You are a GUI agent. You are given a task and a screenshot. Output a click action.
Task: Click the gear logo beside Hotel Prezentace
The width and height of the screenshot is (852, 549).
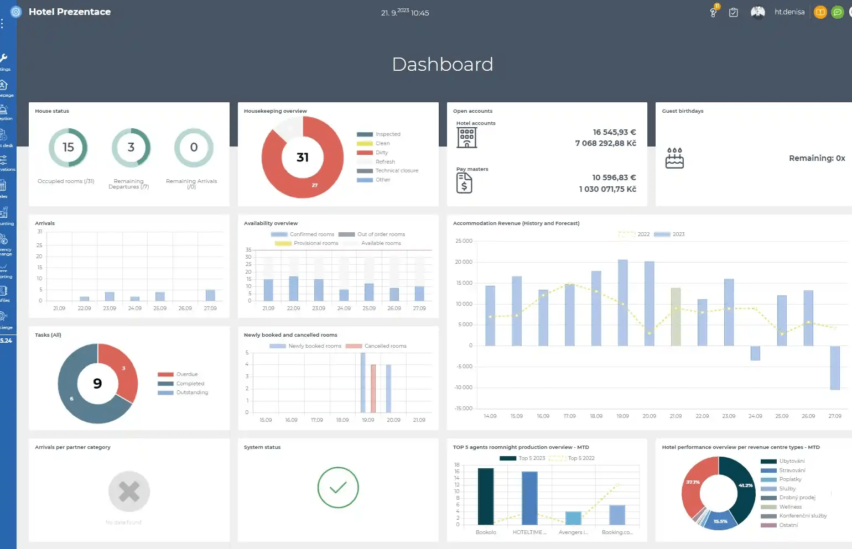click(16, 12)
